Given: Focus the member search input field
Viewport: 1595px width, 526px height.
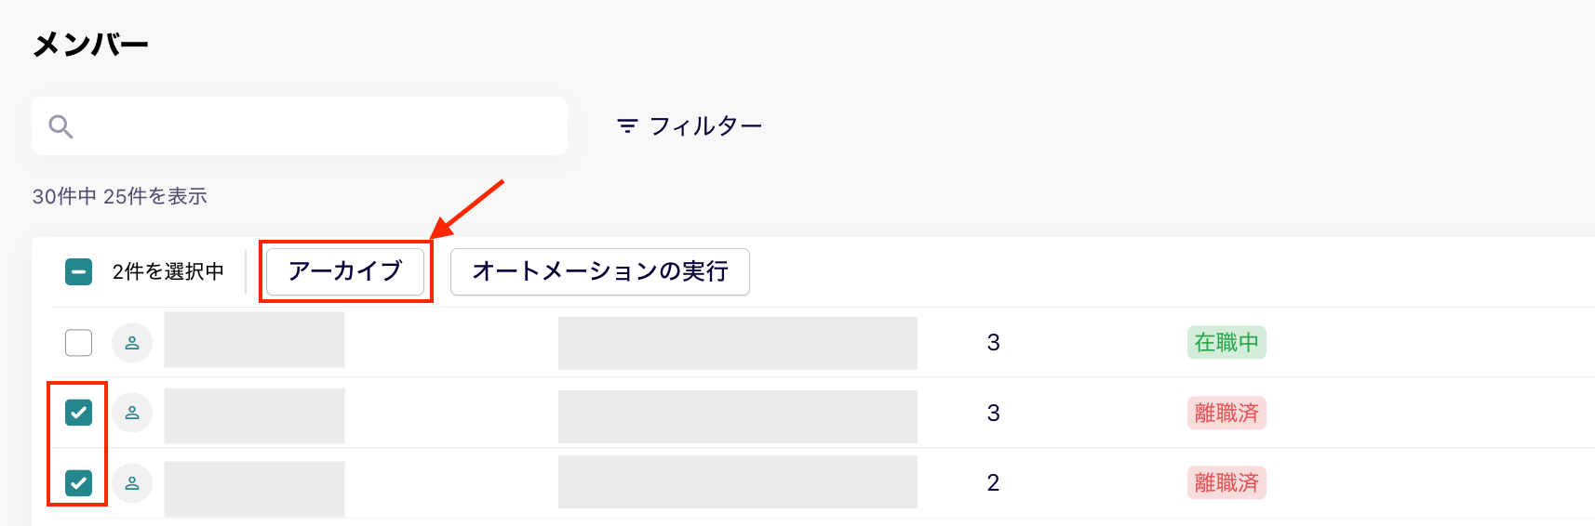Looking at the screenshot, I should tap(300, 125).
